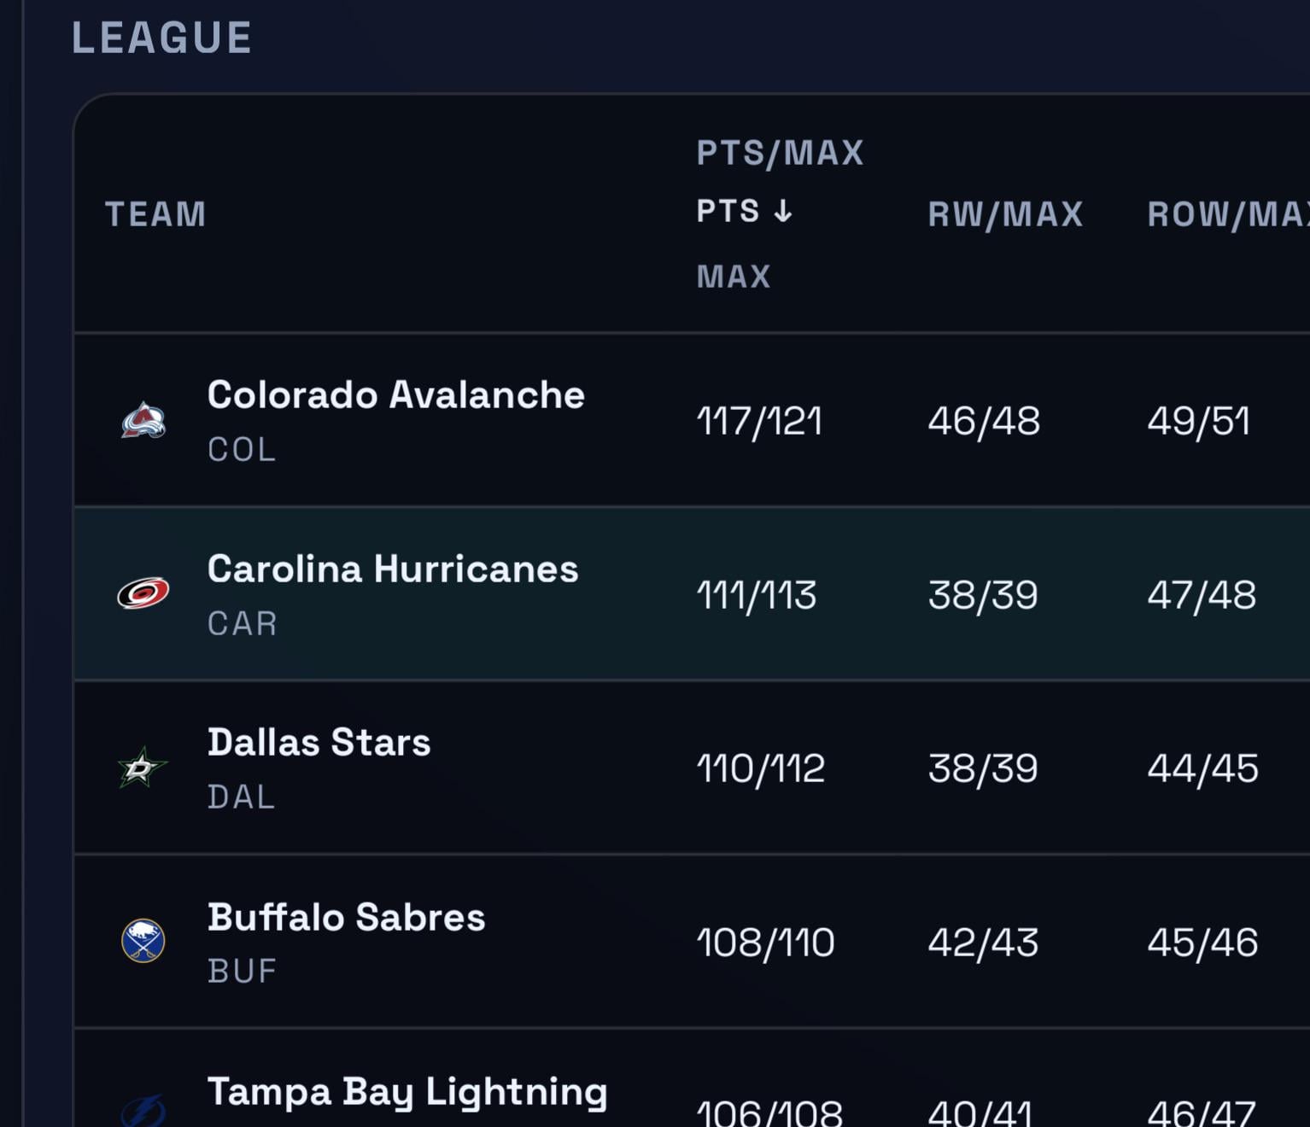Click Colorado's 117/121 points value
The width and height of the screenshot is (1310, 1127).
pos(759,421)
